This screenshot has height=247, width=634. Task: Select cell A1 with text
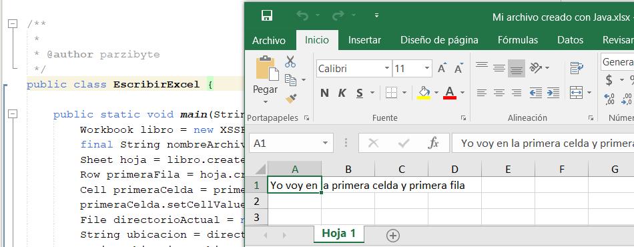point(294,185)
